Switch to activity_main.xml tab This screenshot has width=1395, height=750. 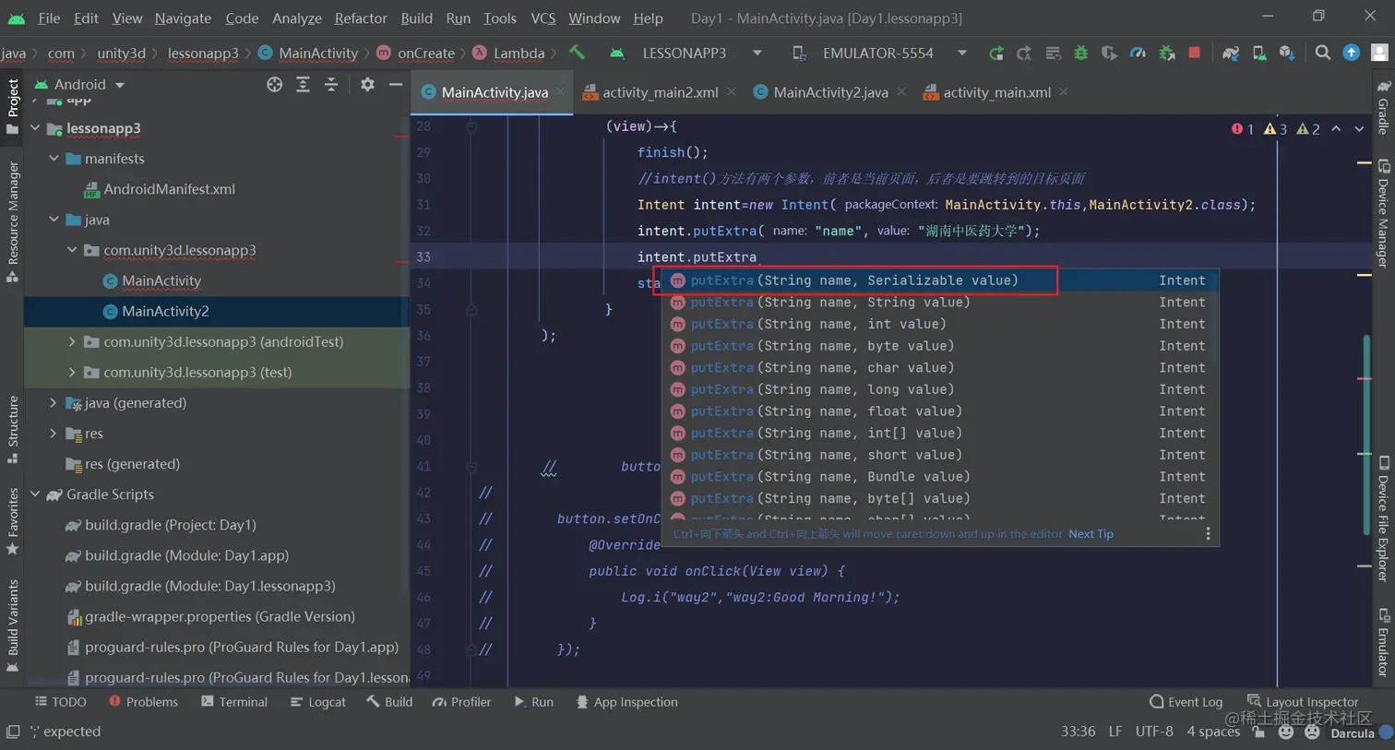[996, 92]
